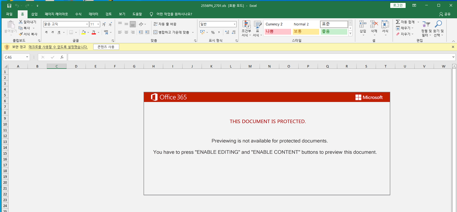Open Find & Select (찾기 및 선택)
This screenshot has height=212, width=457.
(438, 29)
